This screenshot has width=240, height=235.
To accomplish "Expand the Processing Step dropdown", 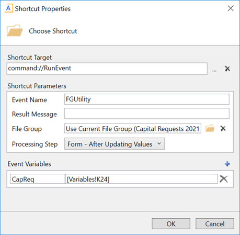I will pyautogui.click(x=115, y=144).
